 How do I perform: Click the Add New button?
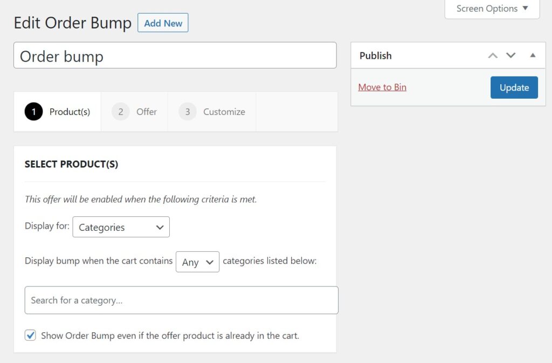[163, 23]
